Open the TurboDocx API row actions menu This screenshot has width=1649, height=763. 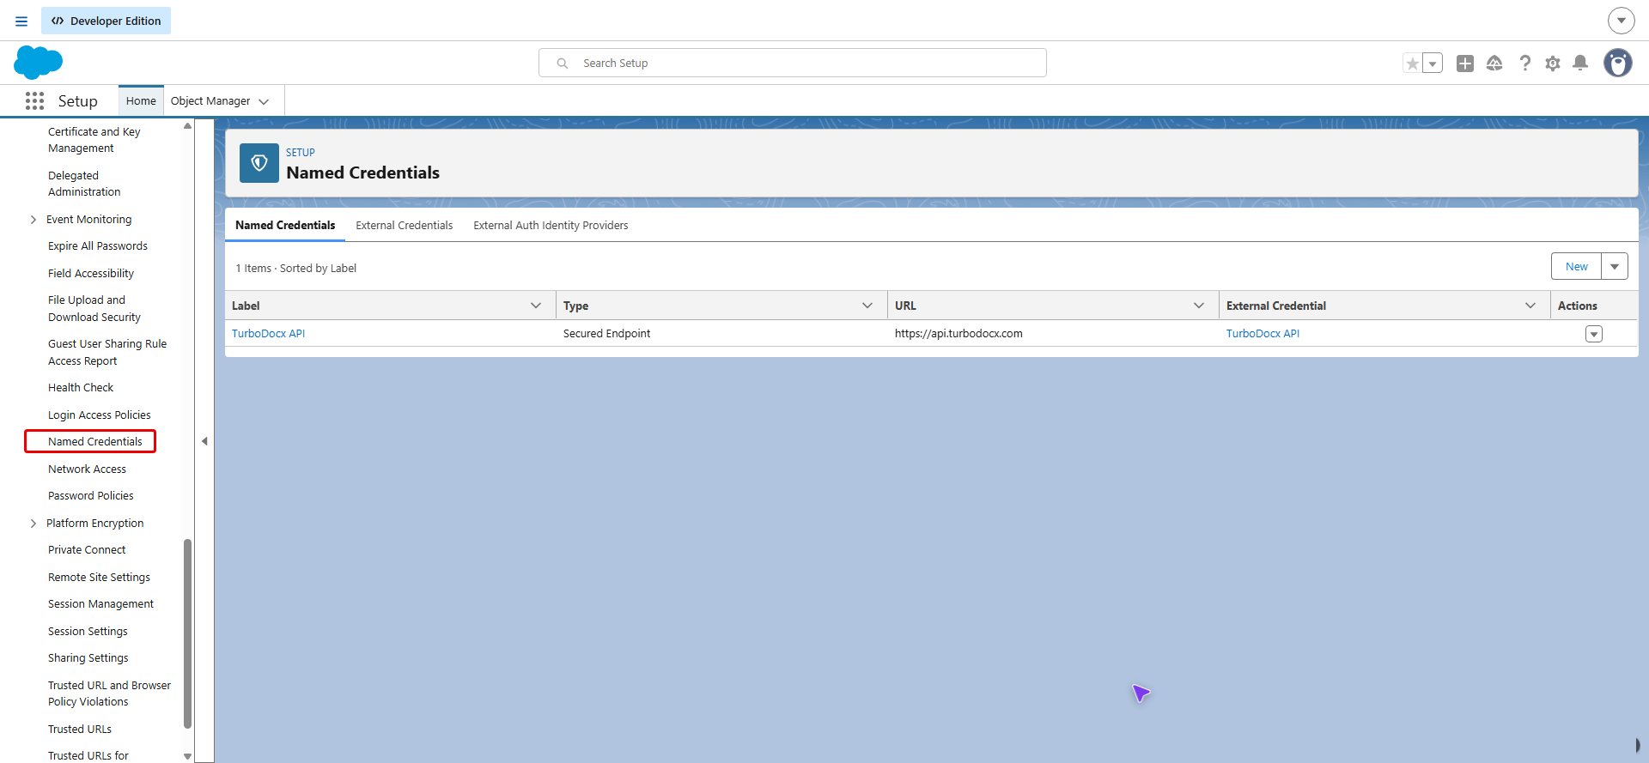coord(1594,334)
